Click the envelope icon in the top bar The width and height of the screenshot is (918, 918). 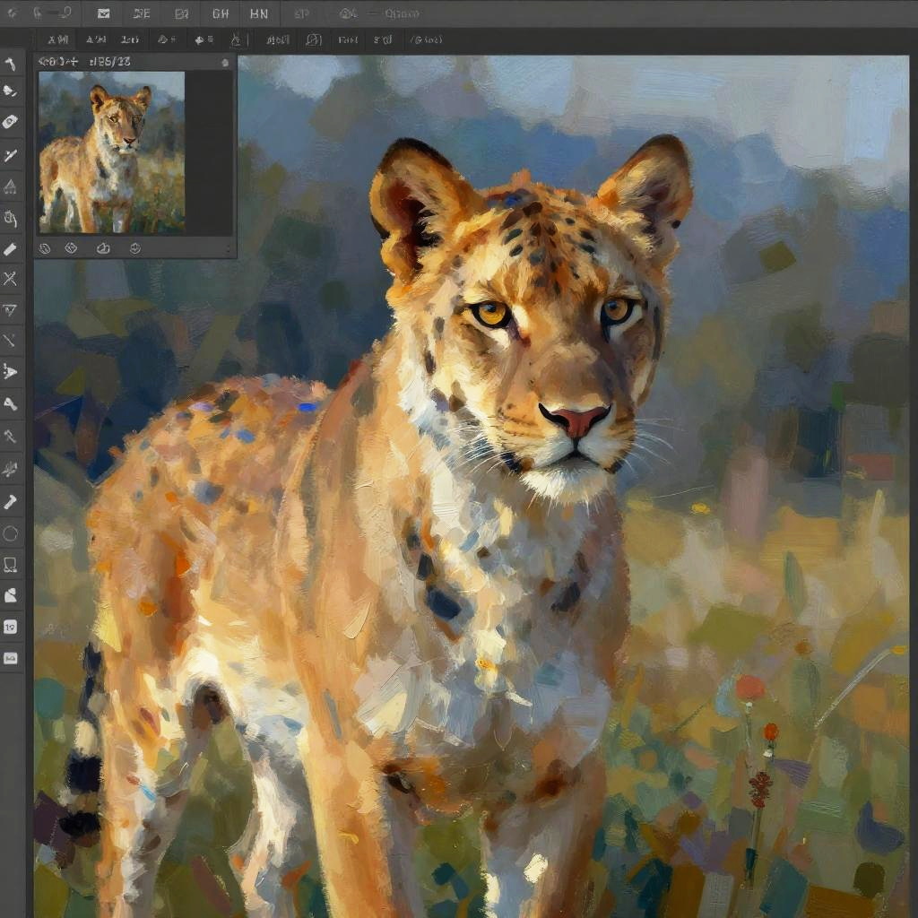(104, 13)
